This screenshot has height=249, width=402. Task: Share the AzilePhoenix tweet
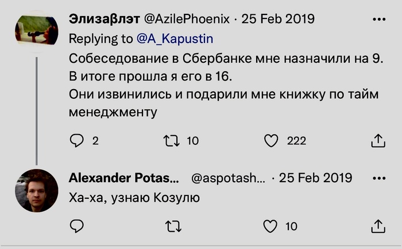(x=378, y=140)
